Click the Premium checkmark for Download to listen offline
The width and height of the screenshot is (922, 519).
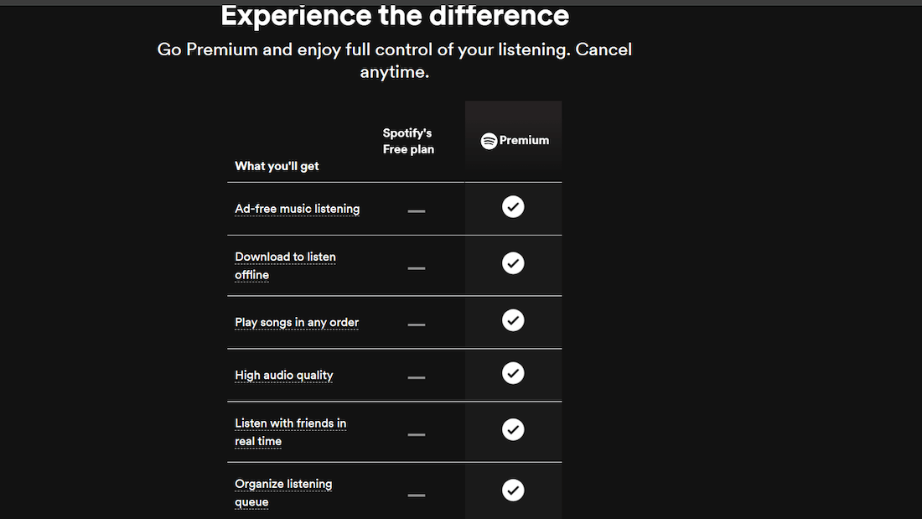point(513,263)
